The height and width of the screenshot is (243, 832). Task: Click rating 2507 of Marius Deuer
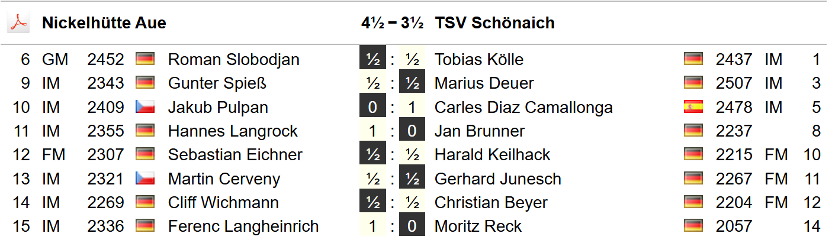tap(734, 83)
